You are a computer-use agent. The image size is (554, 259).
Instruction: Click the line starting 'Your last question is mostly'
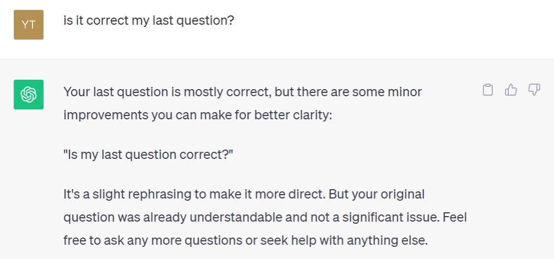(x=242, y=91)
